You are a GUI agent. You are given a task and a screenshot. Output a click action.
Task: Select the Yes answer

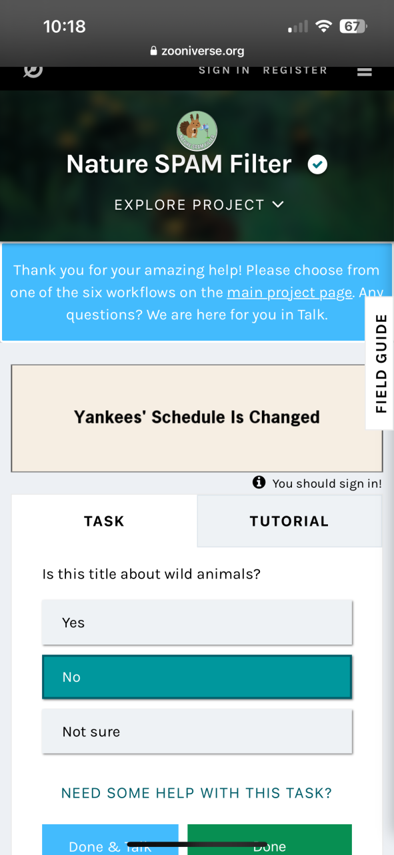(197, 623)
